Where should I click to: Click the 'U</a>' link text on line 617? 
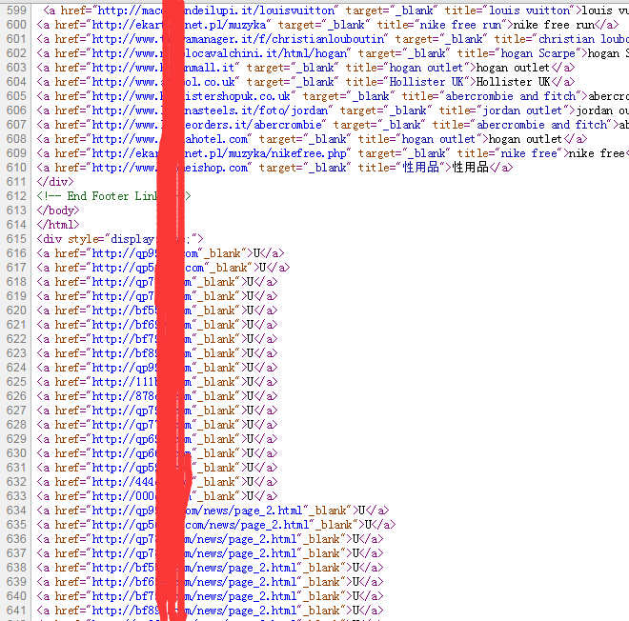(274, 268)
